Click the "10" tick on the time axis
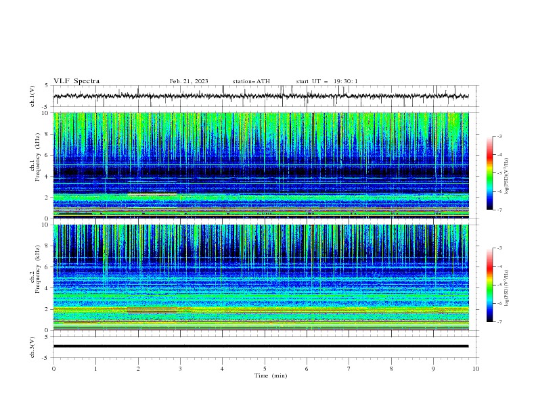The image size is (536, 414). coord(476,369)
